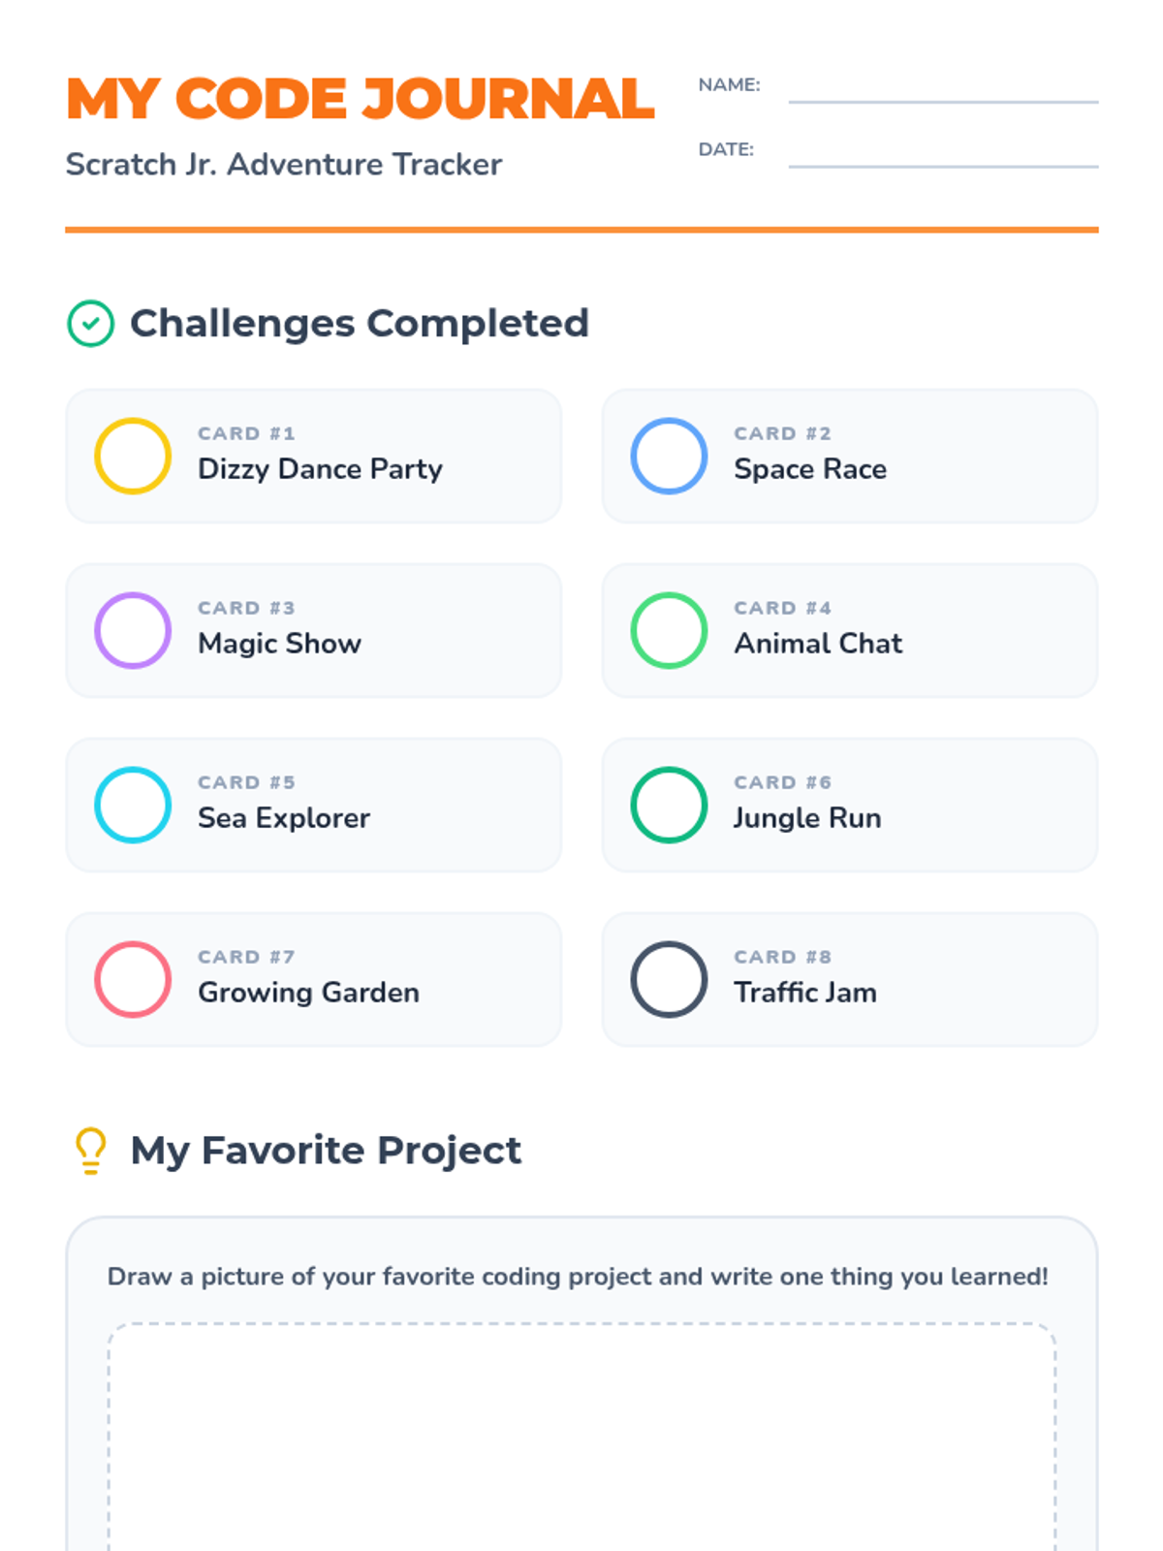Click the green checkmark icon beside Challenges Completed
The image size is (1163, 1551).
point(91,324)
